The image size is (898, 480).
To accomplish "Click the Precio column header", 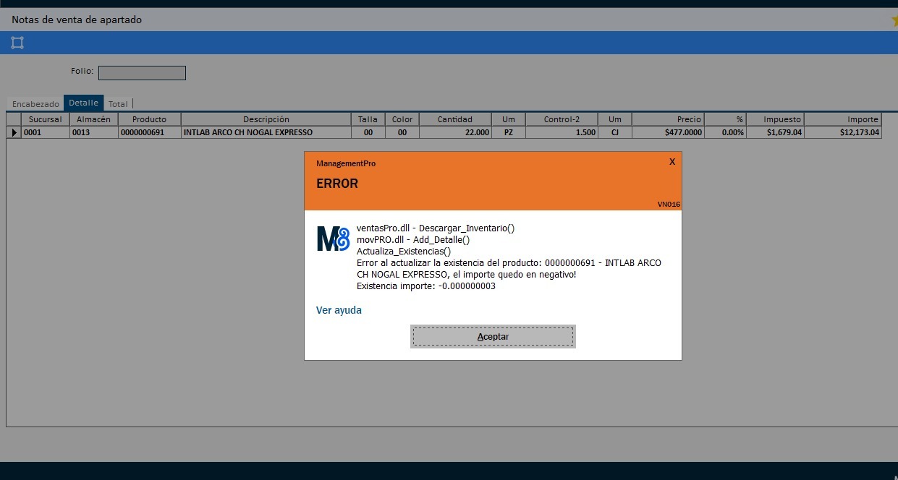I will coord(667,119).
